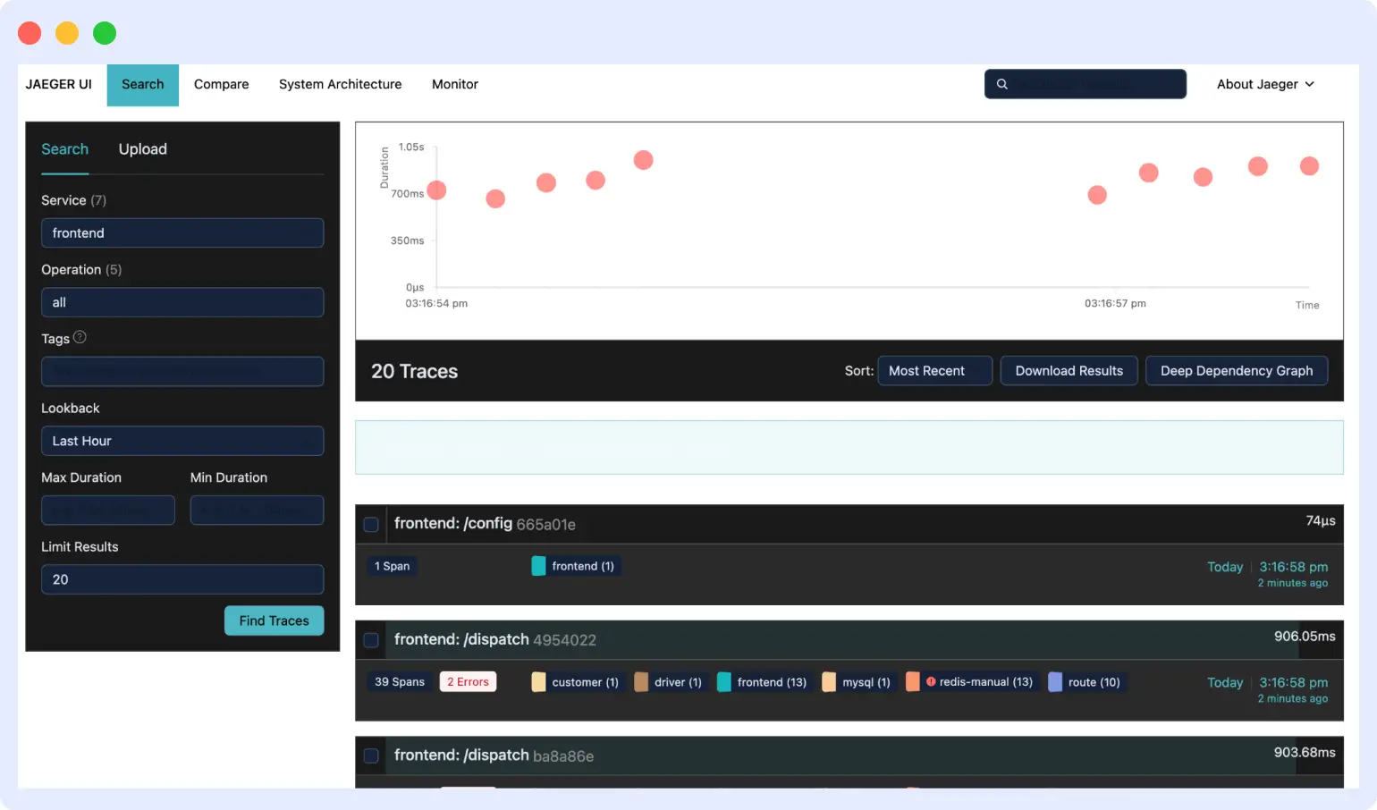Expand the About Jaeger chevron
The height and width of the screenshot is (810, 1377).
click(1310, 84)
